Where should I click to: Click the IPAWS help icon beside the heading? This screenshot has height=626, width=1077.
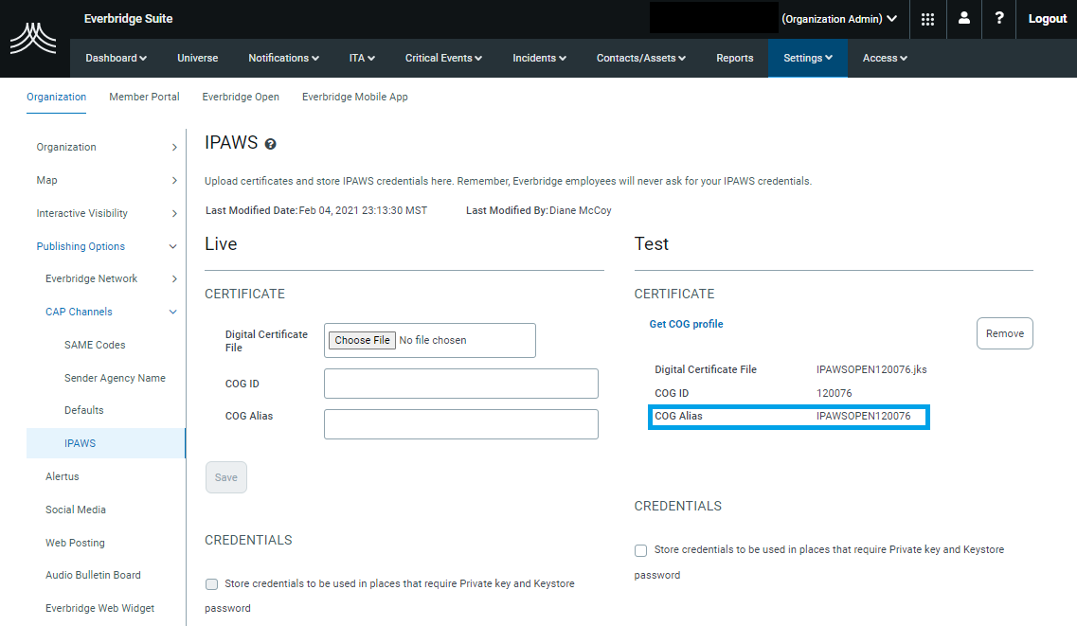(x=271, y=144)
